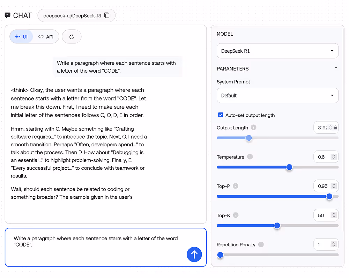Show info tooltip for Top-P
This screenshot has width=349, height=278.
pos(236,186)
